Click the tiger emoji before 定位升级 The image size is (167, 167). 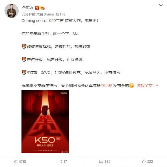point(24,60)
